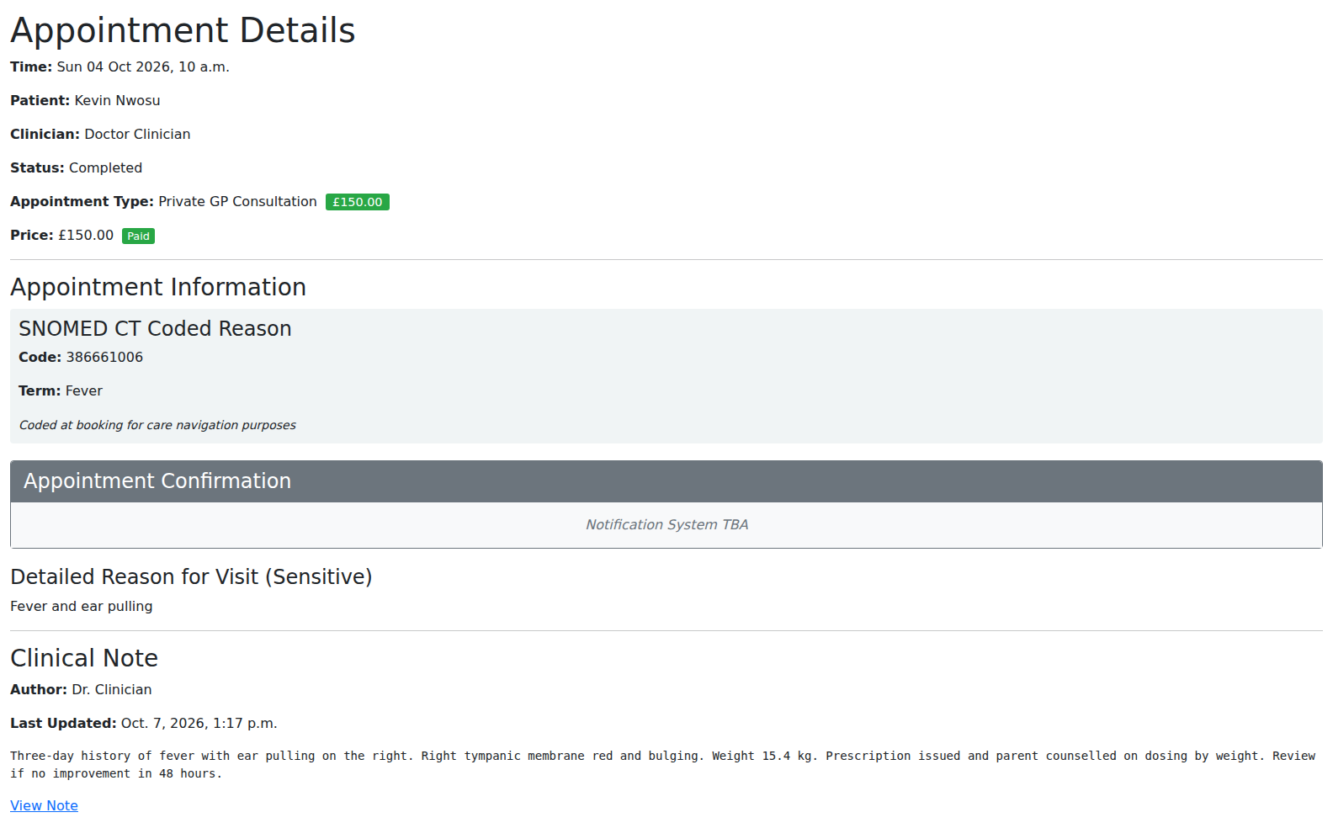
Task: Click the Appointment Information heading
Action: [158, 287]
